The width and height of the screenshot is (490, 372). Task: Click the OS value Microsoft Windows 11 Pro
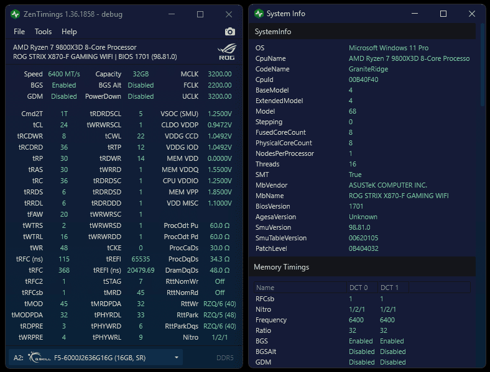pos(389,48)
